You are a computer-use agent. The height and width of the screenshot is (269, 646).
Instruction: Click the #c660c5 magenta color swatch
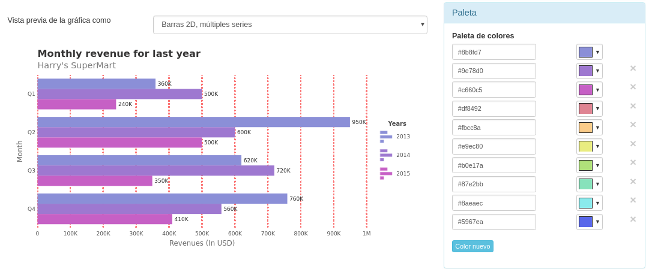pyautogui.click(x=585, y=90)
